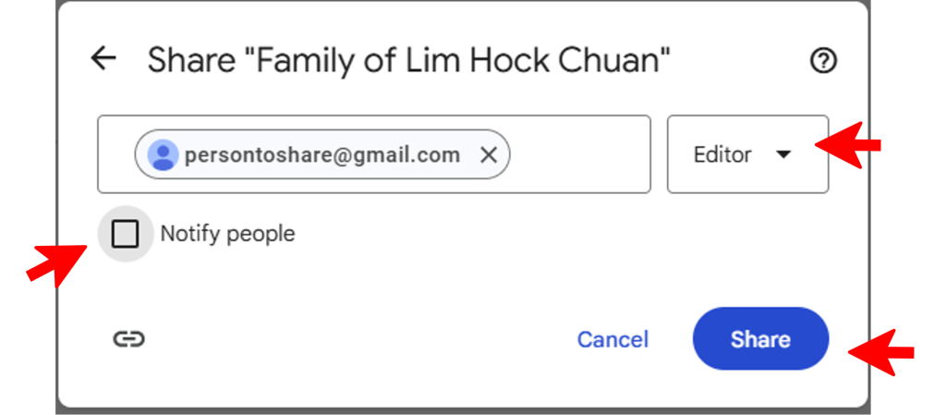Select the persontoshare@gmail.com email chip
946x415 pixels.
(x=321, y=154)
